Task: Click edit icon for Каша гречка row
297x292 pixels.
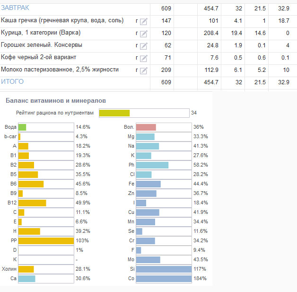Action: click(144, 21)
